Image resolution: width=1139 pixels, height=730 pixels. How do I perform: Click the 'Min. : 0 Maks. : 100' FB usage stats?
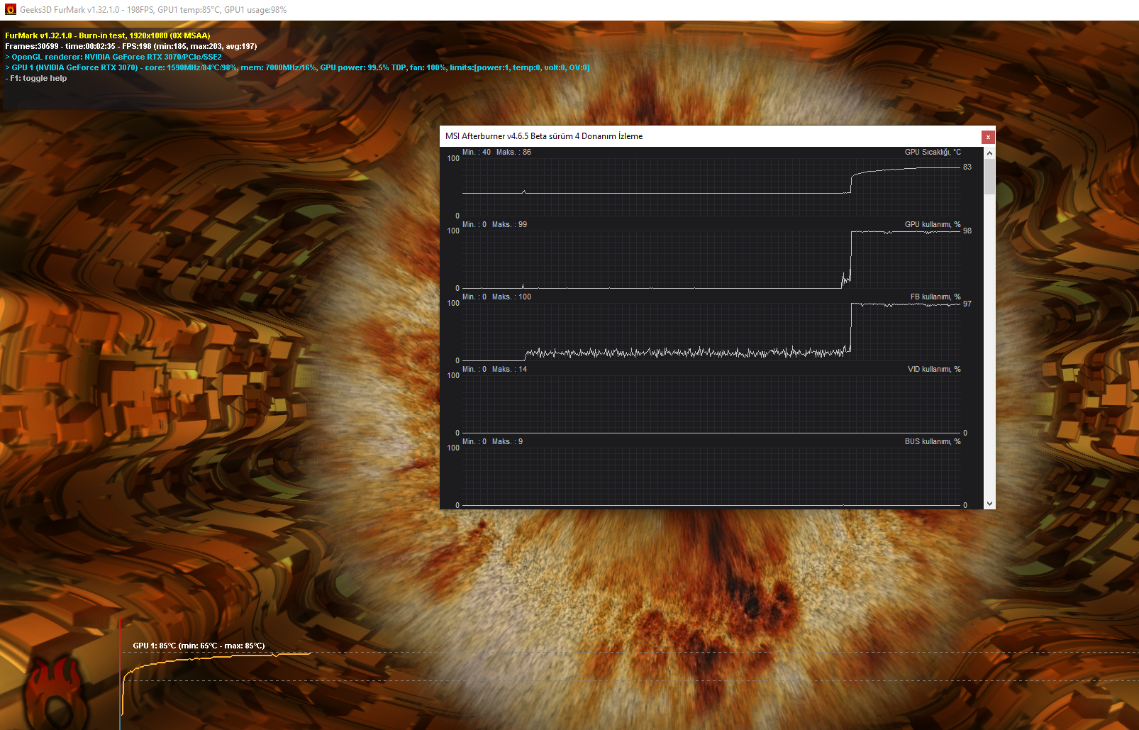[x=496, y=297]
